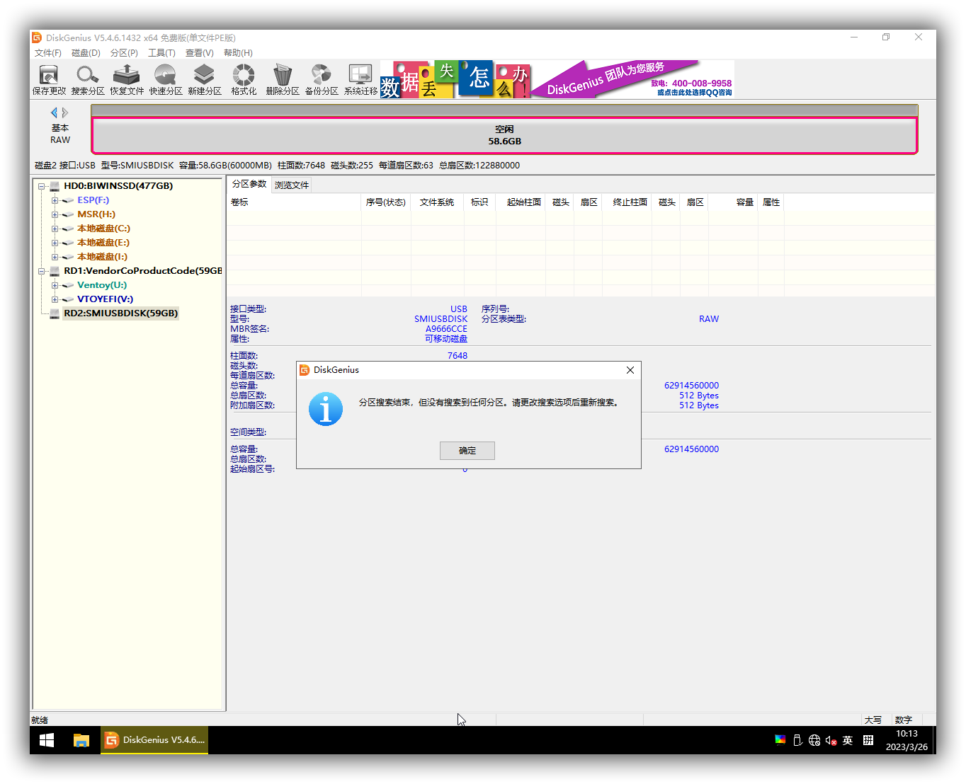This screenshot has width=966, height=784.
Task: Click the 格式化 (Format) toolbar icon
Action: coord(244,80)
